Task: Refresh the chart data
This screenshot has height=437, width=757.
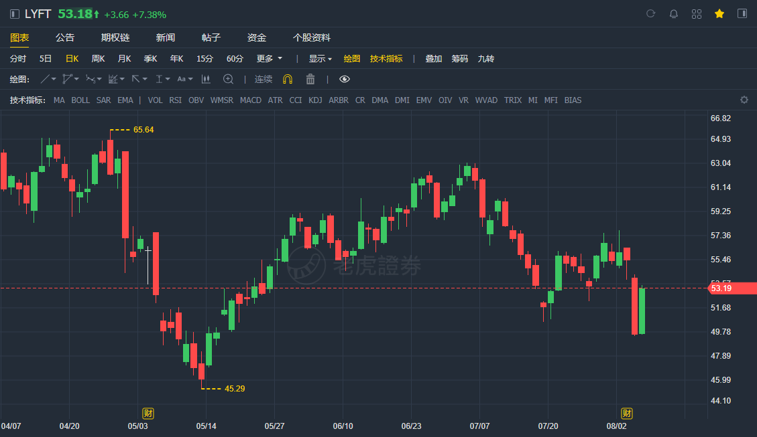Action: pos(651,13)
